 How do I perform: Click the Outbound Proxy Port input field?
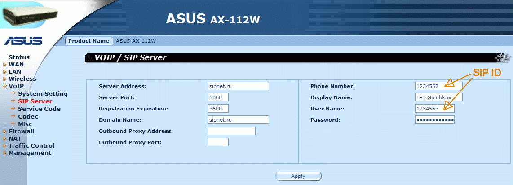click(218, 142)
